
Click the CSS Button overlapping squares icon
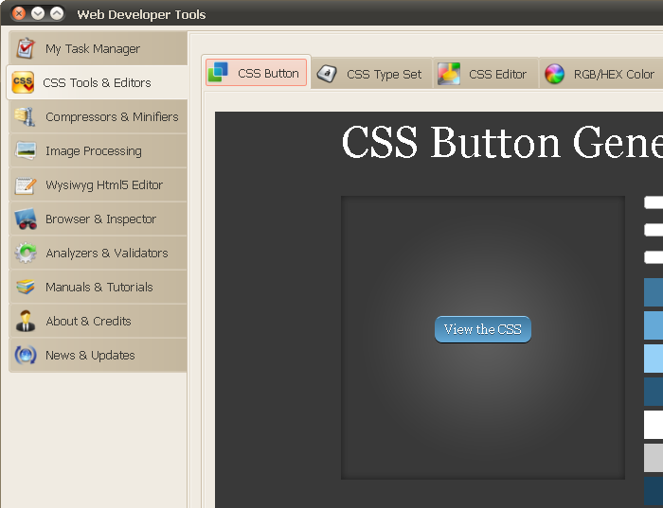point(218,72)
